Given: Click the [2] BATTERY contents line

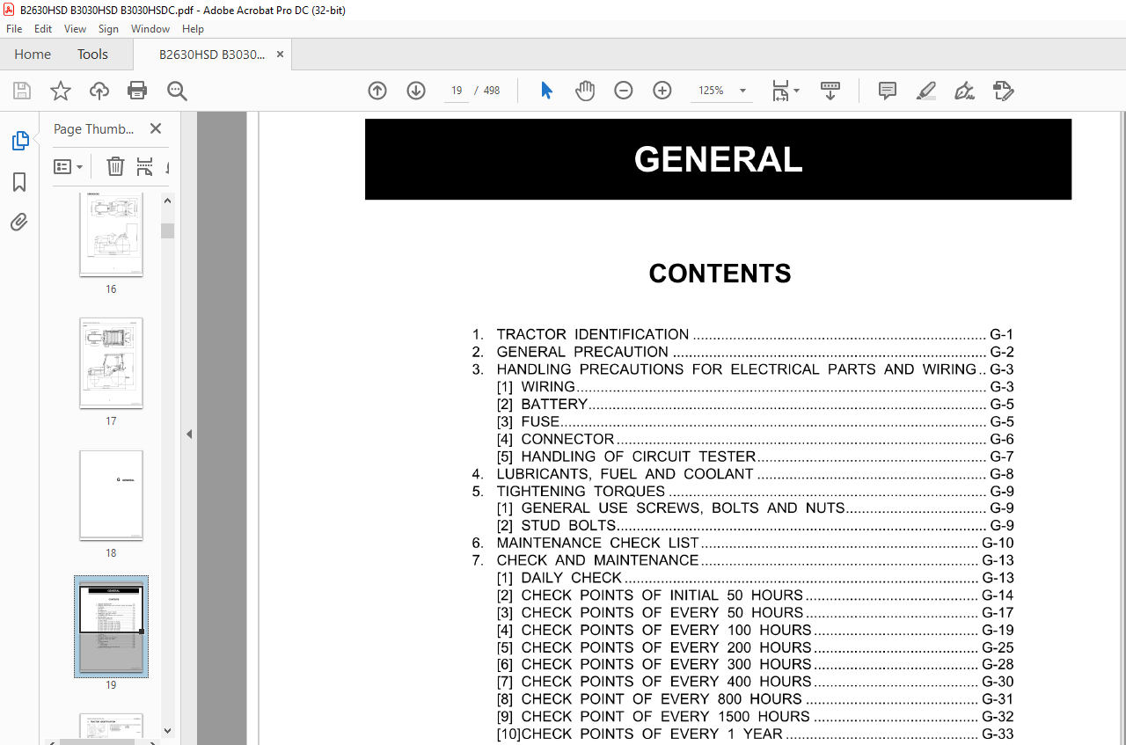Looking at the screenshot, I should 755,404.
